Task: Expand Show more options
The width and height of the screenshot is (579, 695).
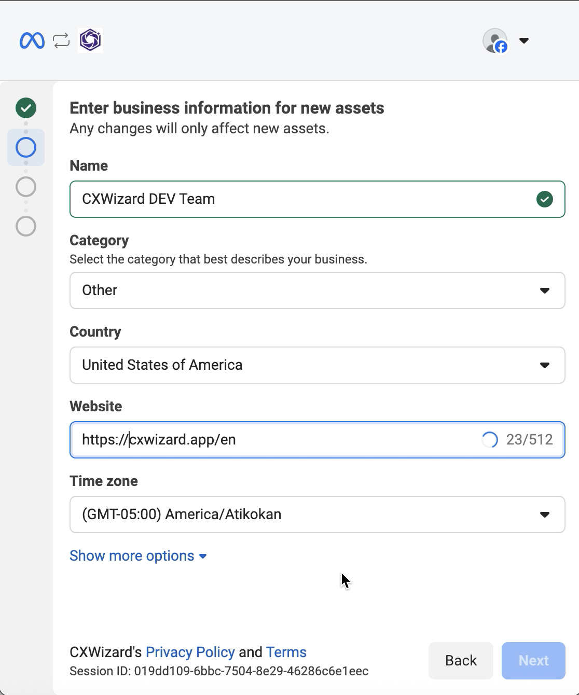Action: 138,556
